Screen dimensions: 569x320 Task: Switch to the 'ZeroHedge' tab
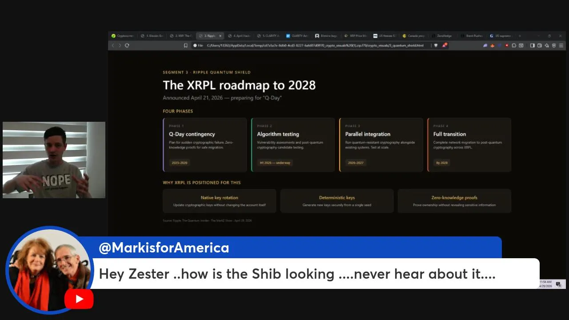coord(442,36)
